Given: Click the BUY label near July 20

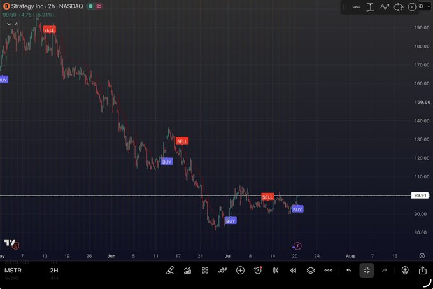Looking at the screenshot, I should click(x=297, y=209).
